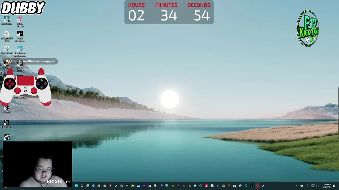Switch to PRISM Lens on the taskbar
This screenshot has width=339, height=190.
click(252, 186)
